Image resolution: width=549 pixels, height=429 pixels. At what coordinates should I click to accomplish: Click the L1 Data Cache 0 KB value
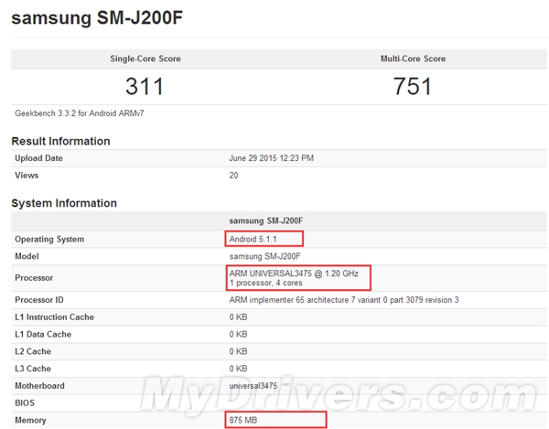(x=238, y=334)
